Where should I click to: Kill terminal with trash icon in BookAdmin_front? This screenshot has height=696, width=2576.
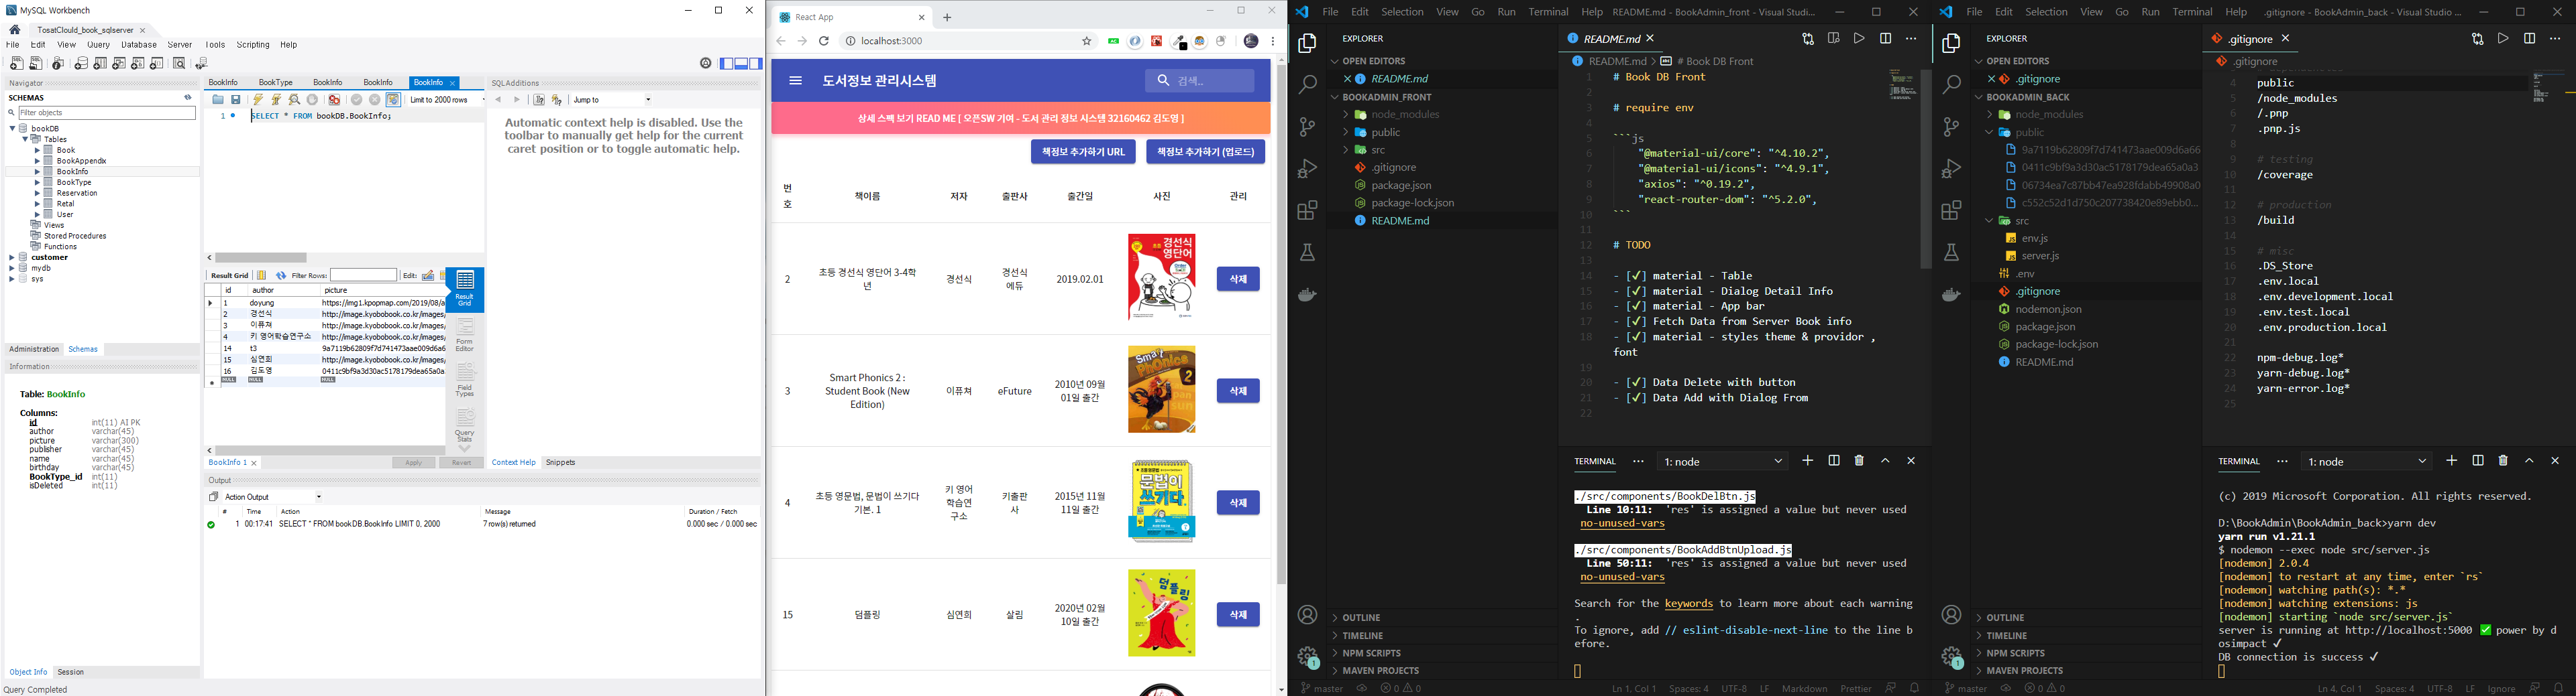(x=1859, y=460)
